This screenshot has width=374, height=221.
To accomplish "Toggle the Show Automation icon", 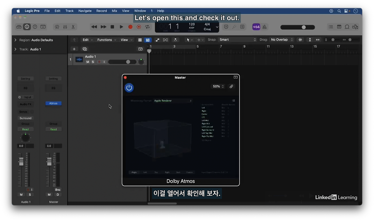I will point(157,40).
